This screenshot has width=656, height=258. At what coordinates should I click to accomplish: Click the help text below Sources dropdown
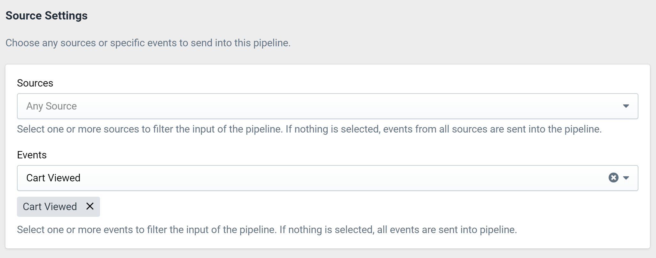click(x=309, y=129)
